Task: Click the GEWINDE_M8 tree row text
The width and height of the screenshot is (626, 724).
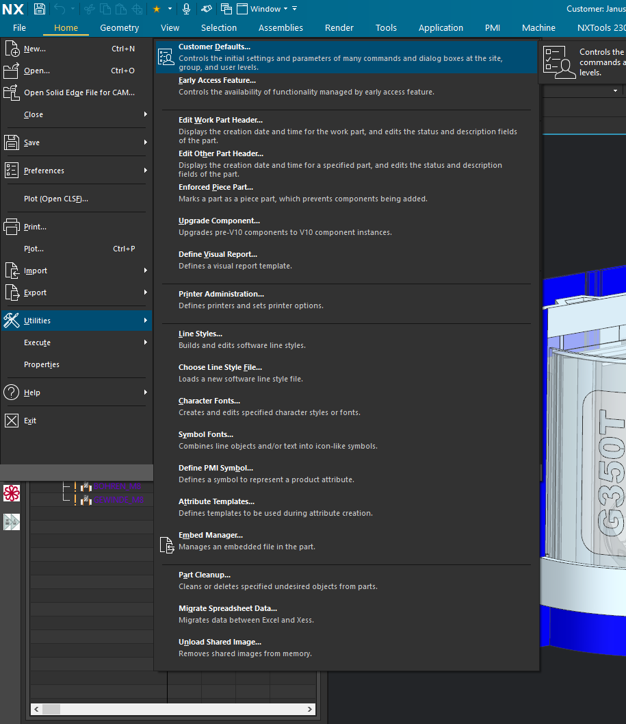Action: (x=118, y=500)
